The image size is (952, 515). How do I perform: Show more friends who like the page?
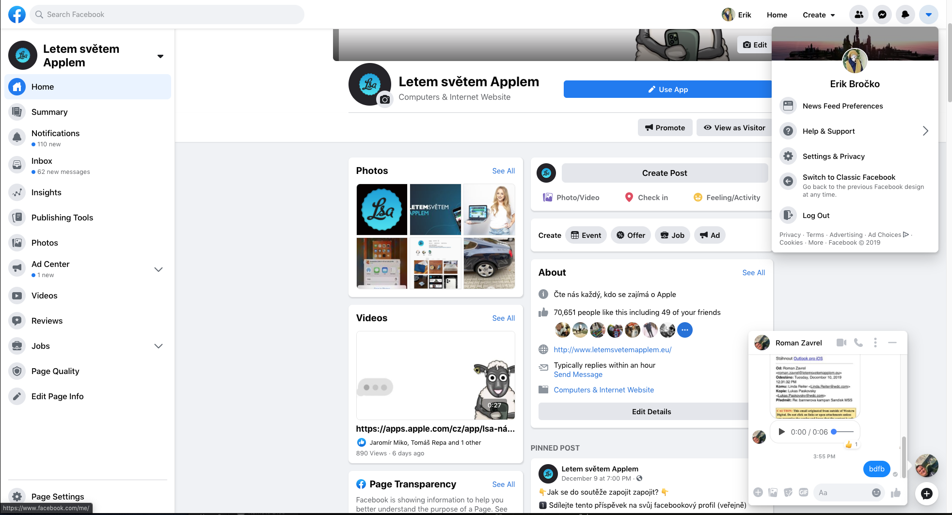point(684,330)
